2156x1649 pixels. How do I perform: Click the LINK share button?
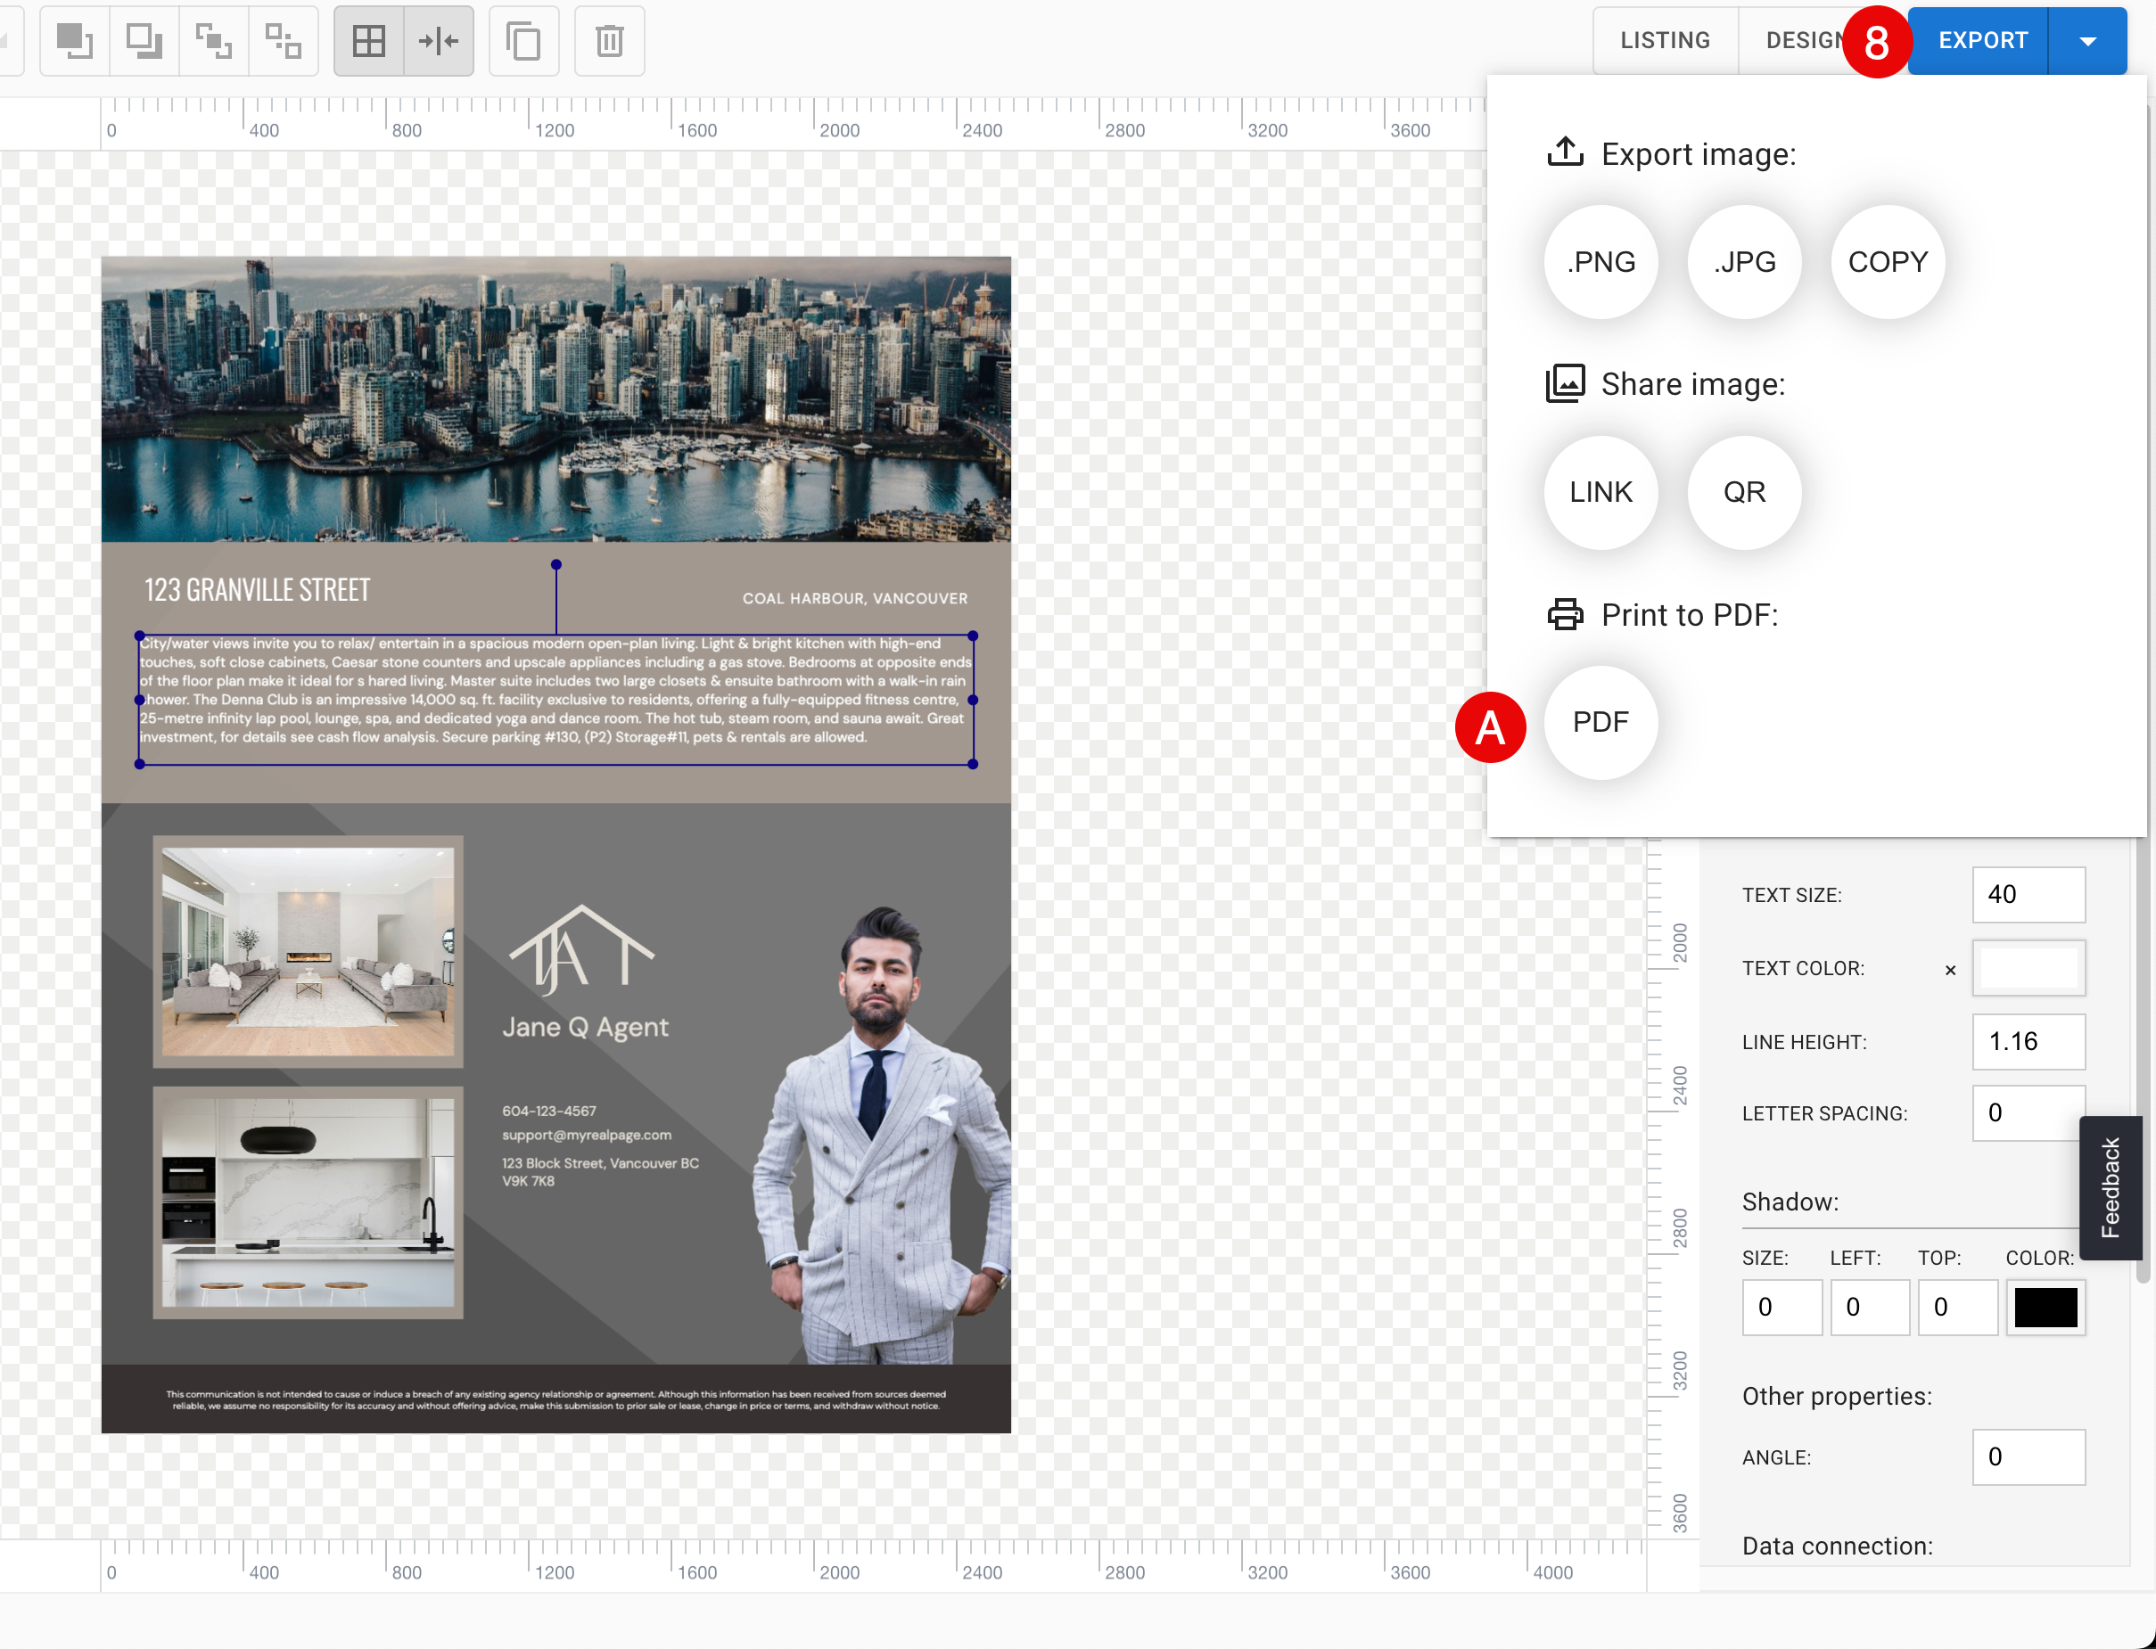[1601, 492]
